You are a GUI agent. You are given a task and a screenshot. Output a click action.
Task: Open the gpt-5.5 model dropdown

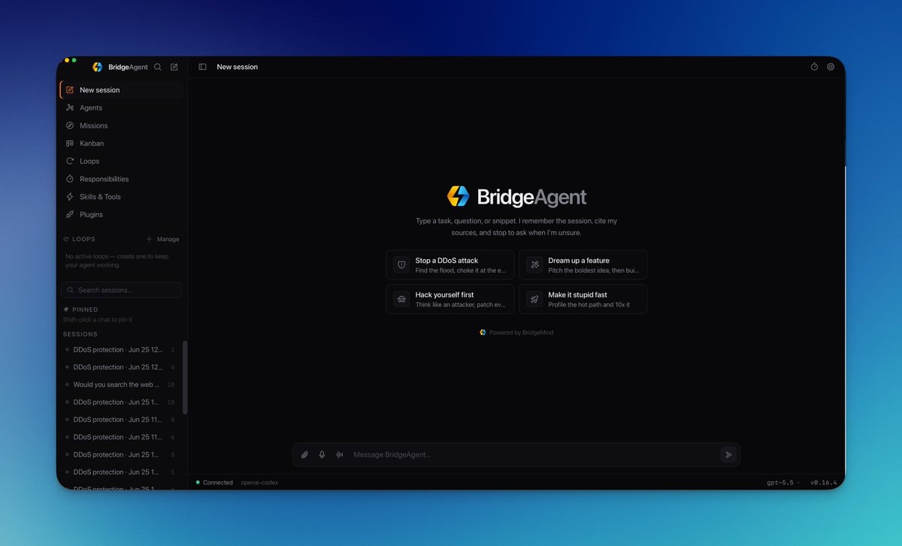pos(783,483)
